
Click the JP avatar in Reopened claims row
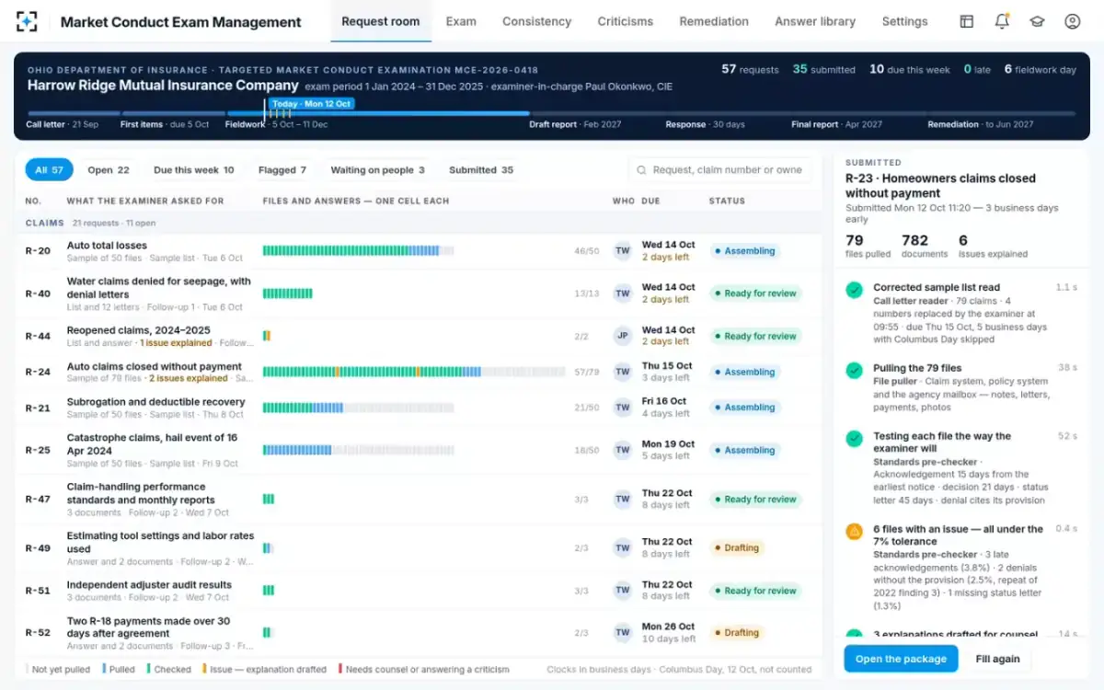tap(623, 336)
